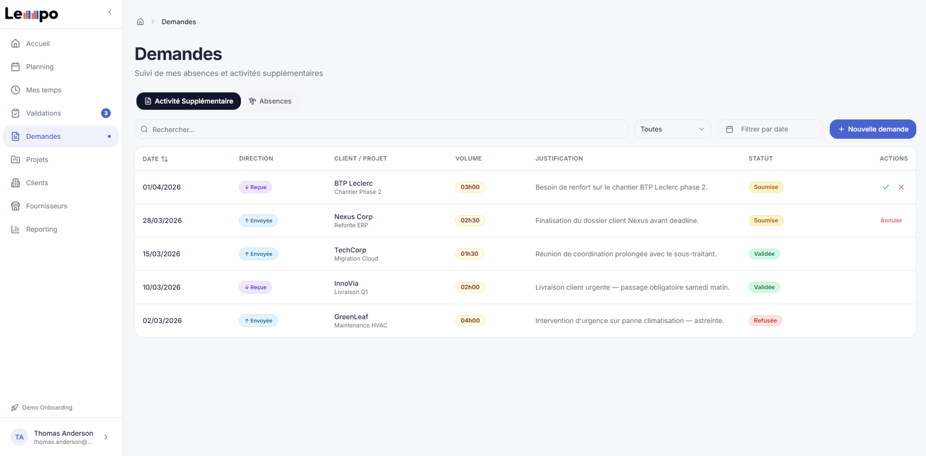Expand Thomas Anderson account menu chevron

106,437
